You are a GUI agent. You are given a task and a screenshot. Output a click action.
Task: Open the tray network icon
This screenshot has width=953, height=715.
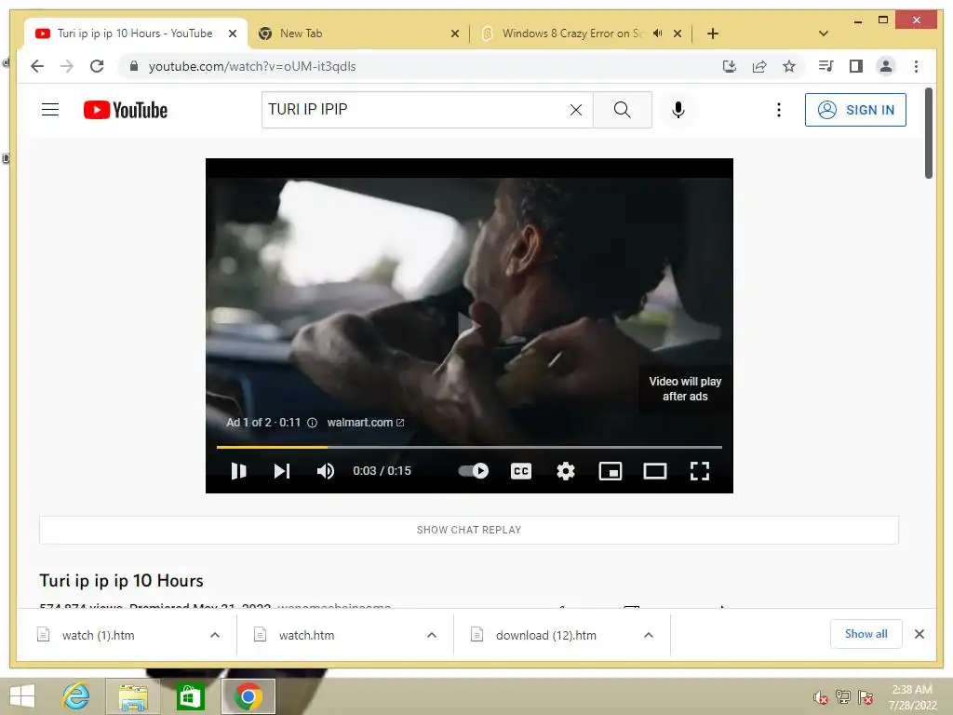coord(843,697)
